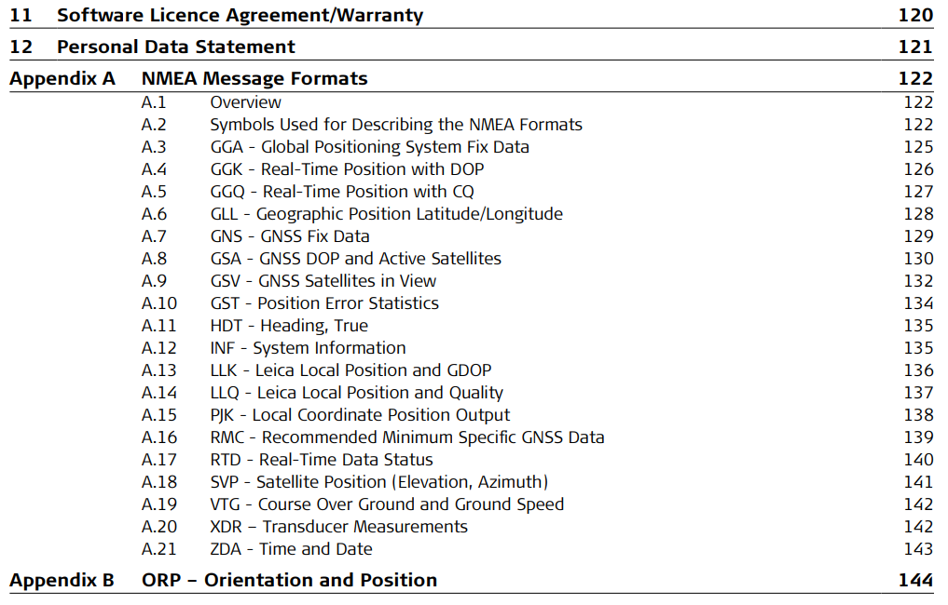Go to LLK Leica Local Position and GDOP
Image resolution: width=948 pixels, height=605 pixels.
click(350, 370)
